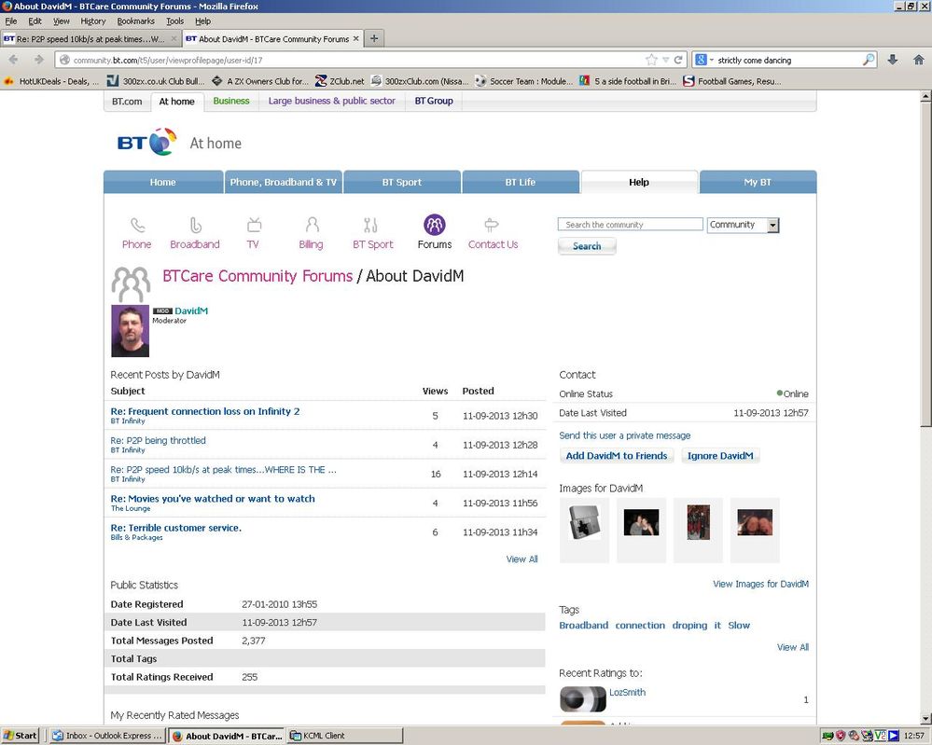932x745 pixels.
Task: Click the community forums people icon beside the title
Action: (131, 284)
